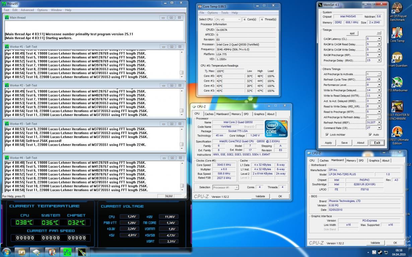Switch to DFI Smart Guardian taskbar button

pos(21,252)
